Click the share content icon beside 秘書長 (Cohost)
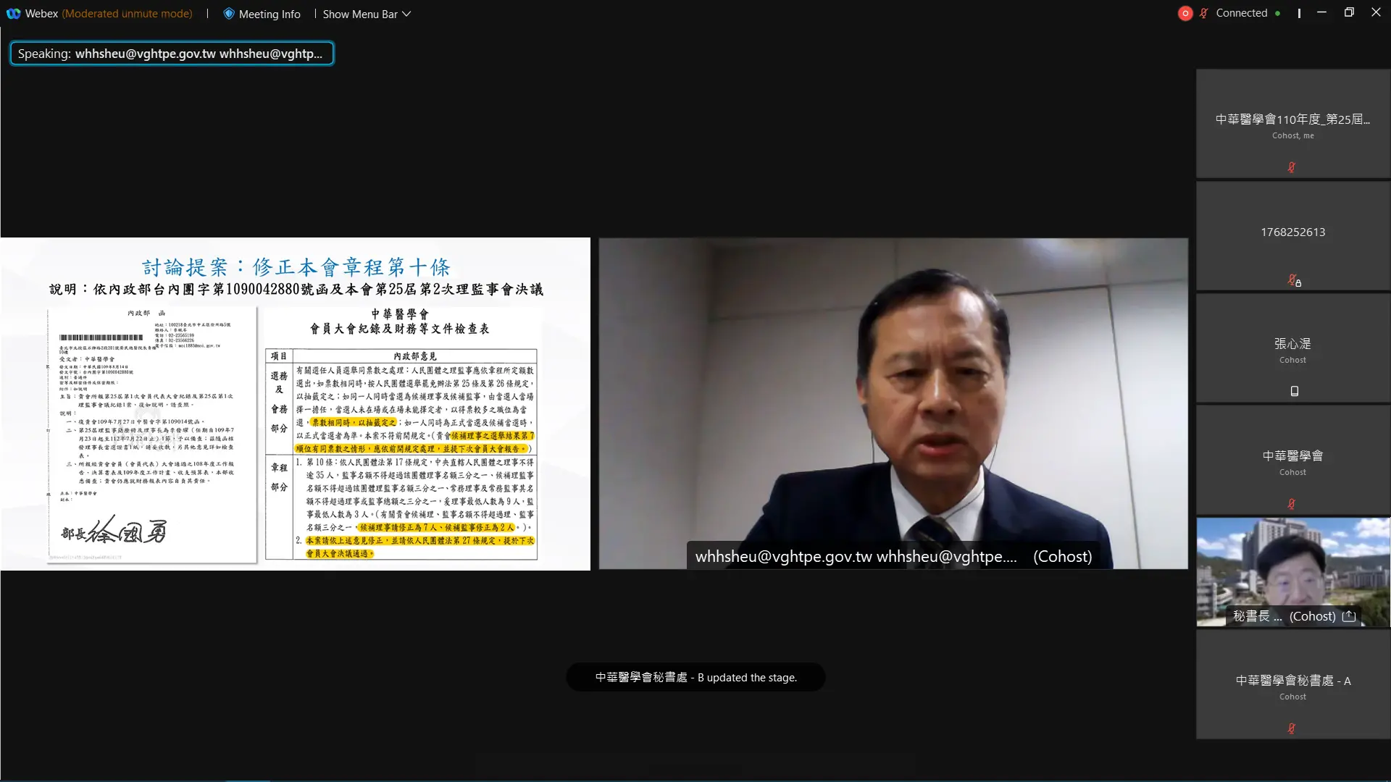The image size is (1391, 782). 1349,616
